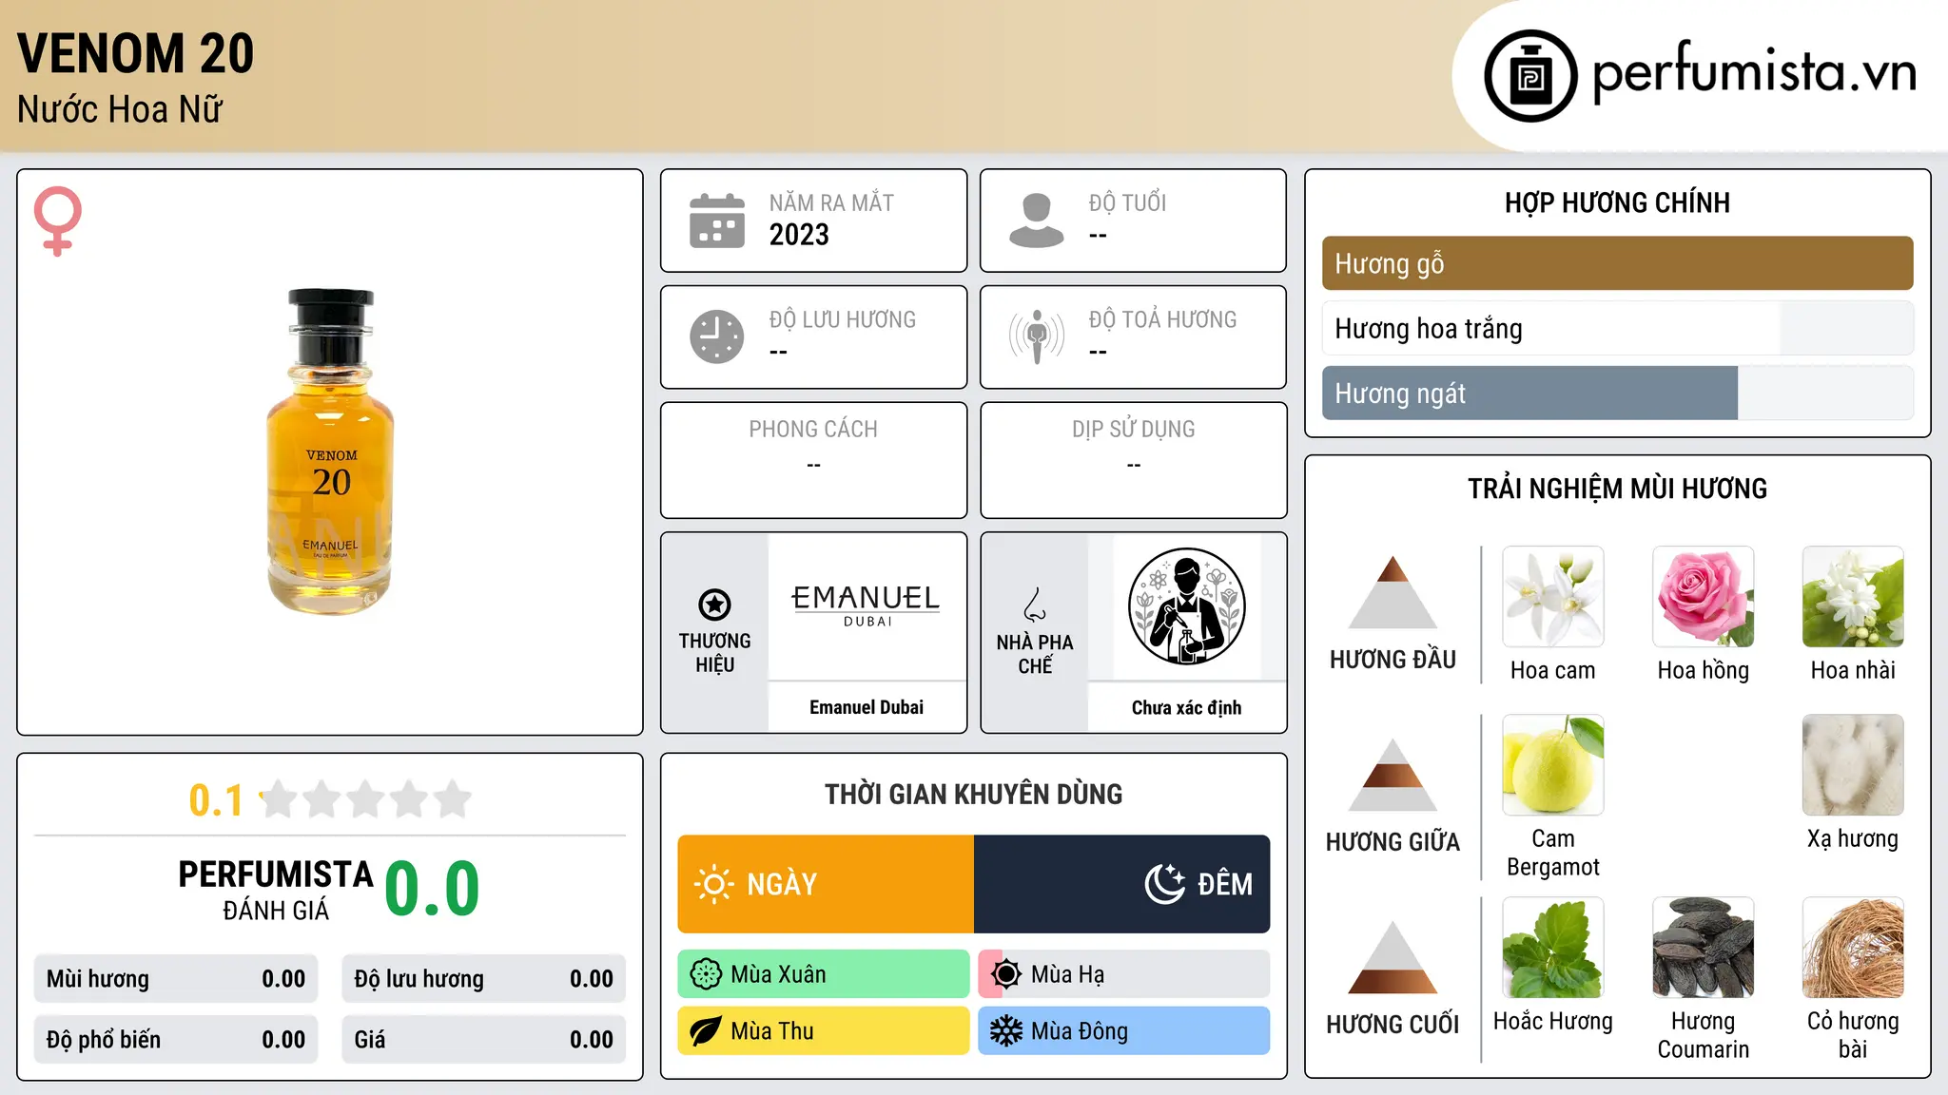Select the Xạ hương note image

(1853, 765)
